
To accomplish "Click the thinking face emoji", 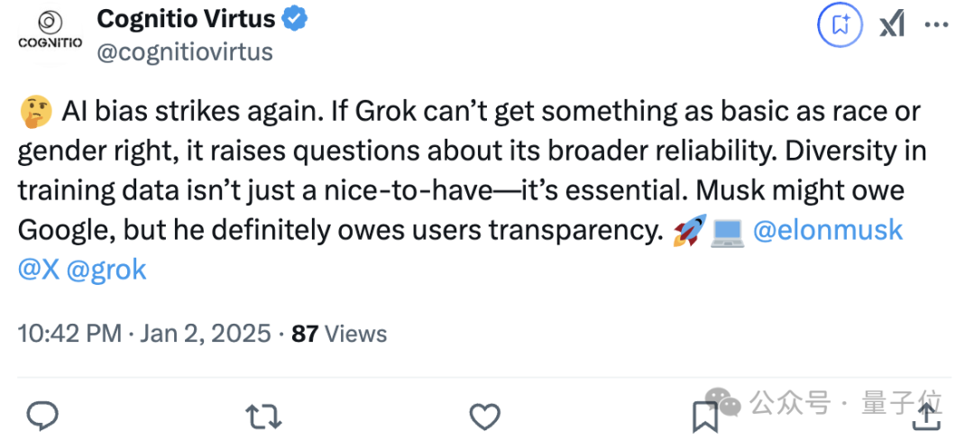I will (34, 112).
